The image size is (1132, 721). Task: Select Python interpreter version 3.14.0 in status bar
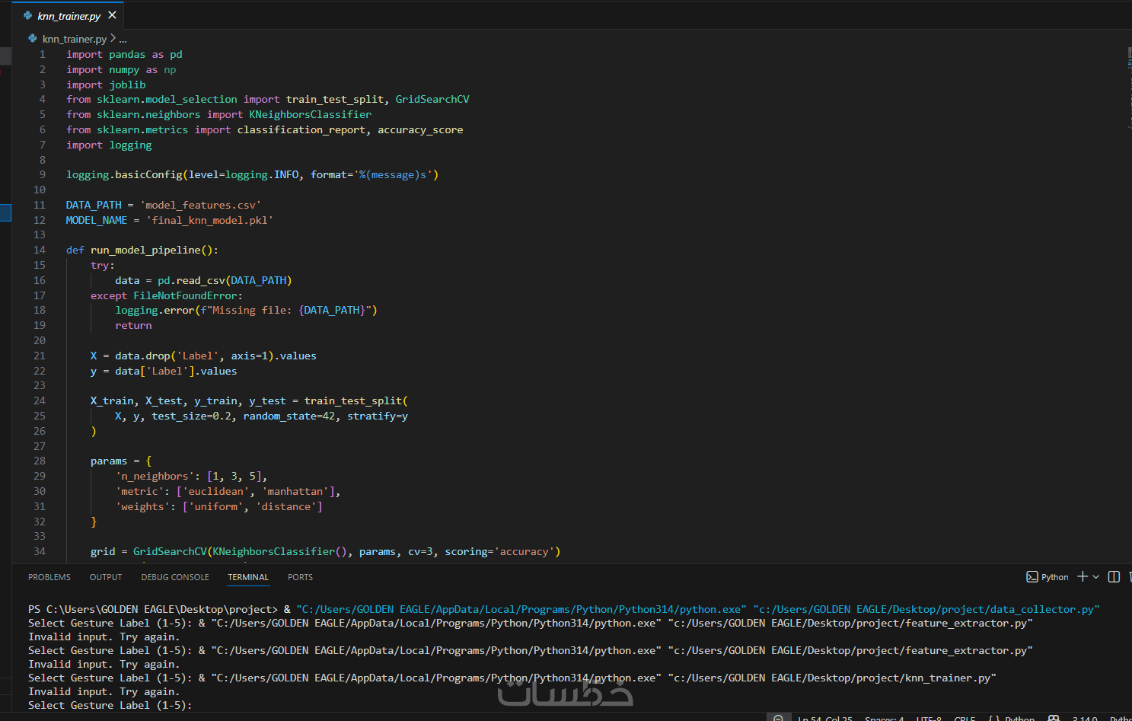pos(1085,718)
